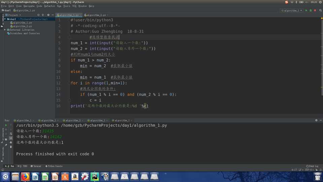Open the Project view type dropdown
323x182 pixels.
pyautogui.click(x=13, y=15)
